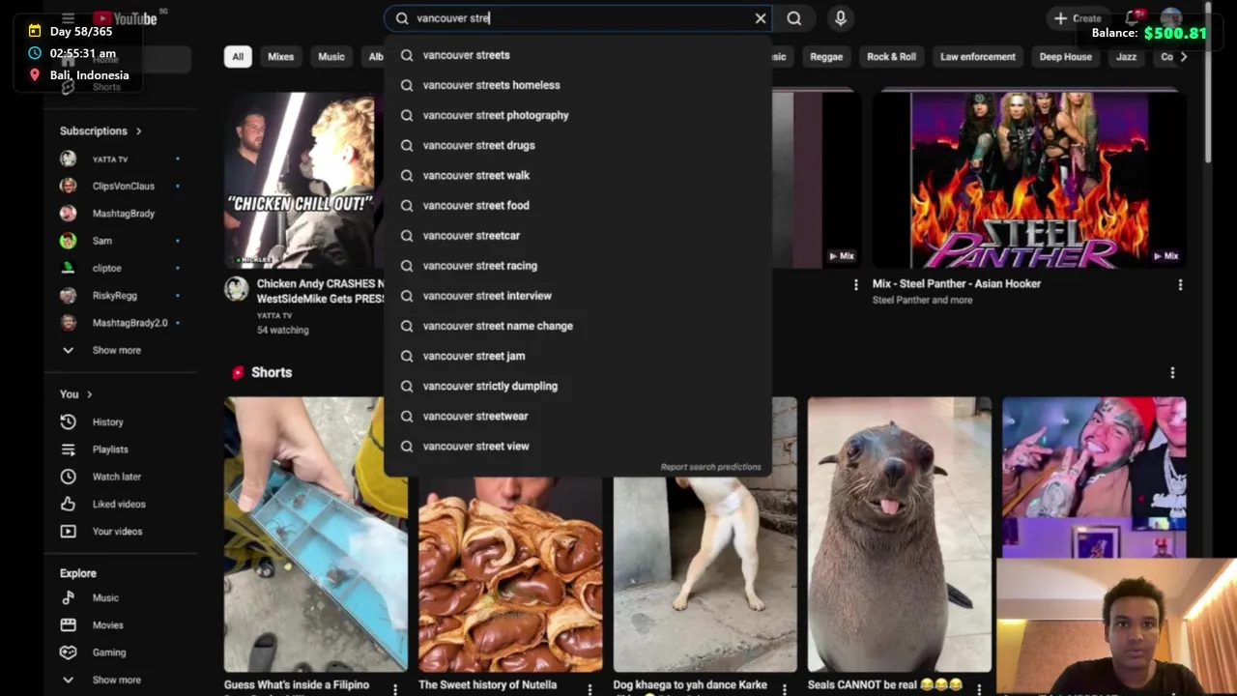Open RiskyRegg subscription channel
Screen dimensions: 1237x696
pos(121,295)
